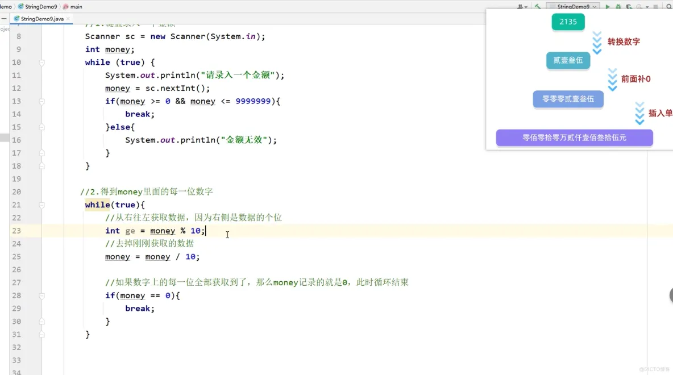Click the comment '//去掉刚刚获取的数据'

149,244
